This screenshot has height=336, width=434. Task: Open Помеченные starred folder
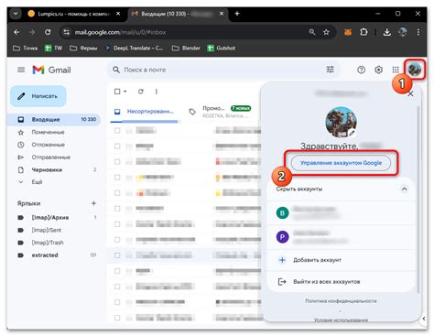pyautogui.click(x=48, y=132)
